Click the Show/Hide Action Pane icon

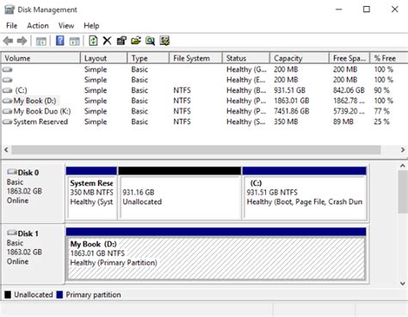[75, 40]
